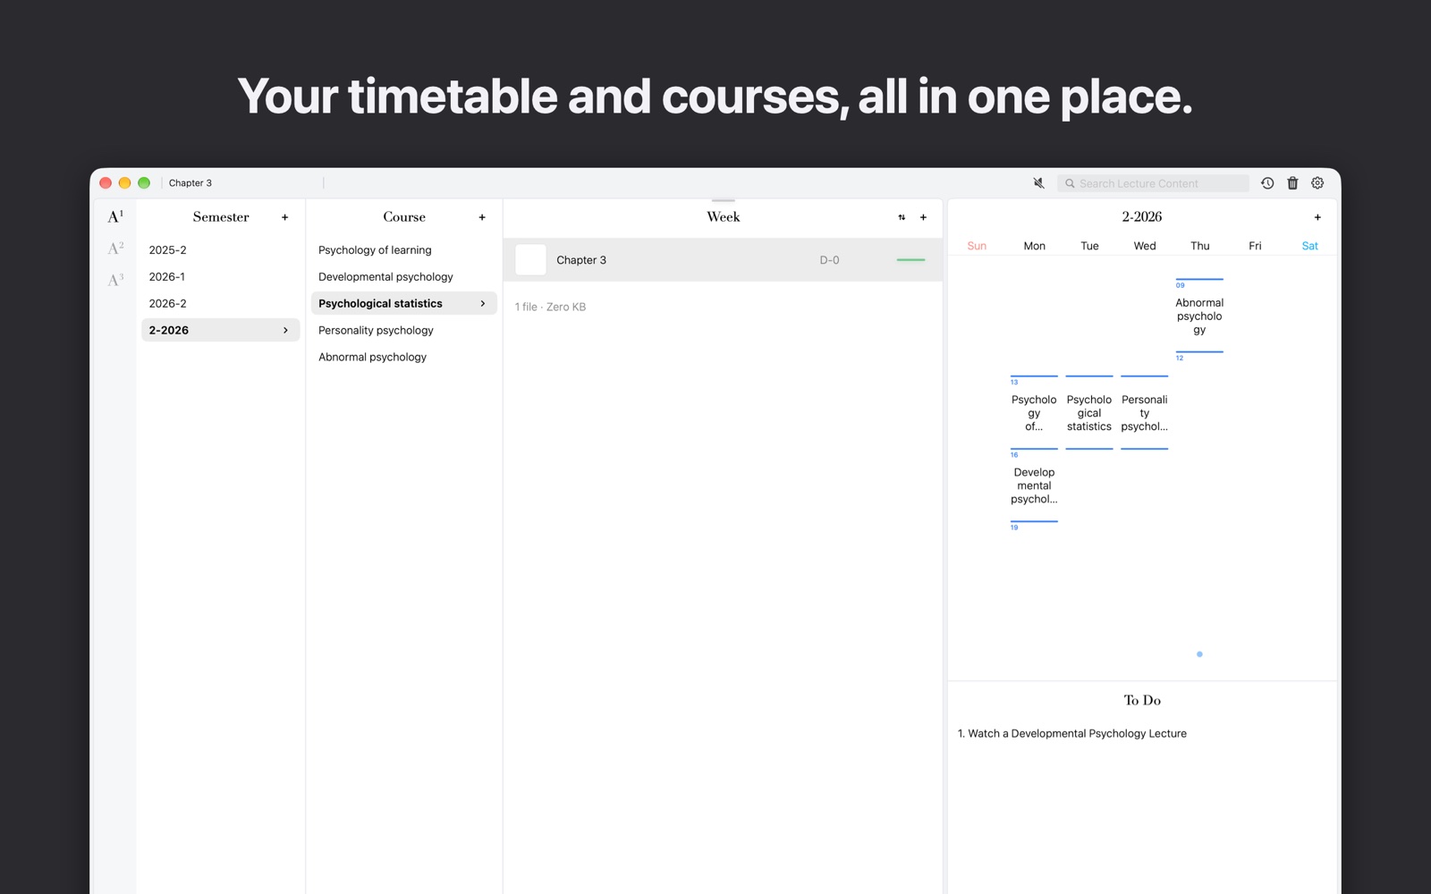Toggle the mute speaker icon
Image resolution: width=1431 pixels, height=894 pixels.
point(1038,183)
